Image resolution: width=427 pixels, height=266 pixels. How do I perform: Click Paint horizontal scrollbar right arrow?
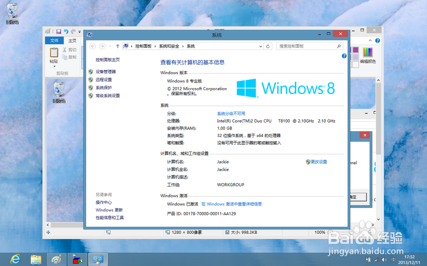pos(373,225)
